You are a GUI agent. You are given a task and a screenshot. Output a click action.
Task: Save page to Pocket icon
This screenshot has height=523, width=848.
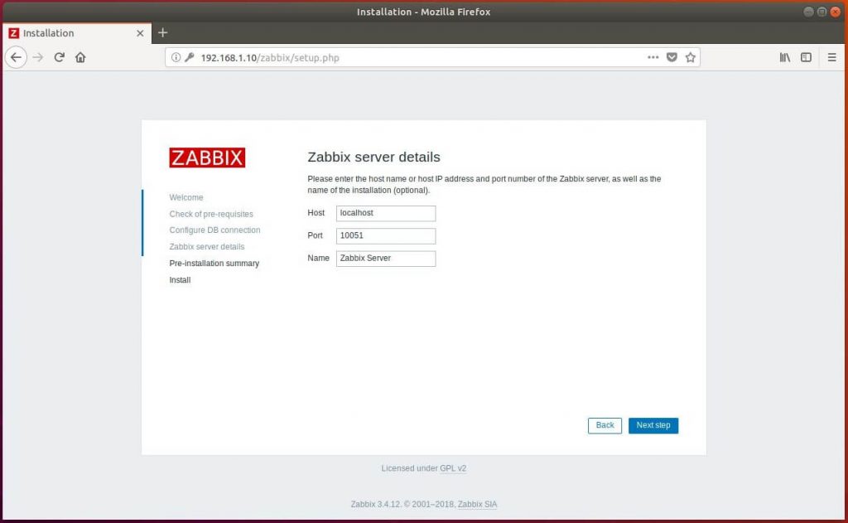click(672, 57)
